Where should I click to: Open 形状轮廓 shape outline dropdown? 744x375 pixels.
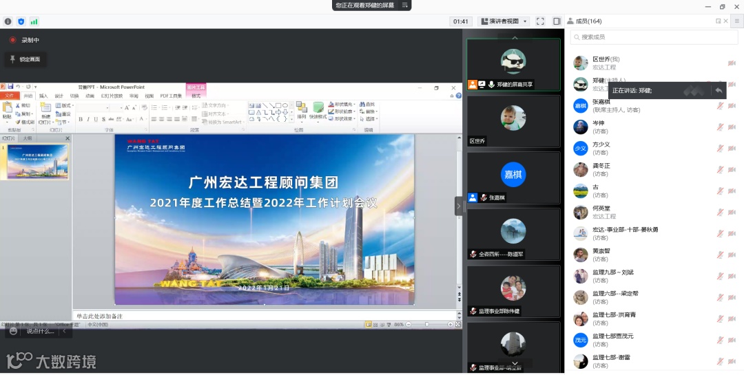coord(342,111)
